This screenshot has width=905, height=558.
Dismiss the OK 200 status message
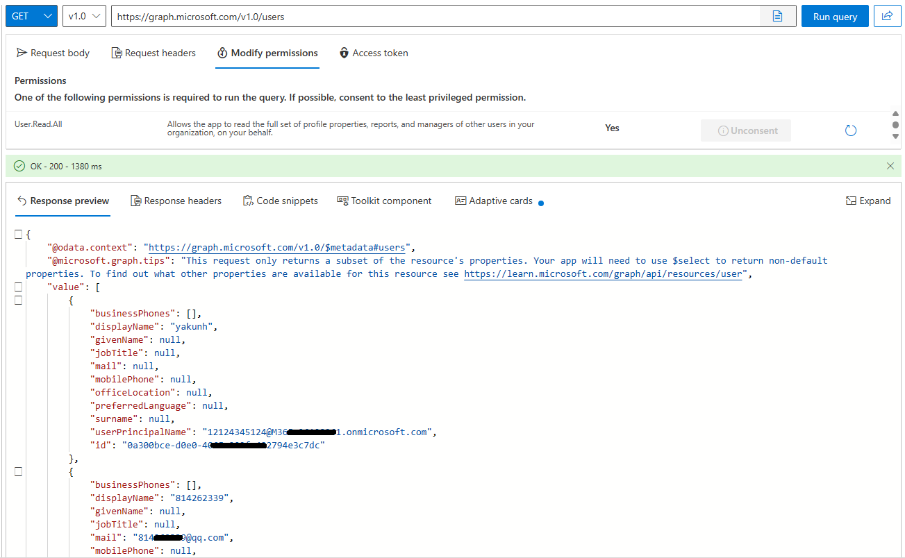point(890,166)
